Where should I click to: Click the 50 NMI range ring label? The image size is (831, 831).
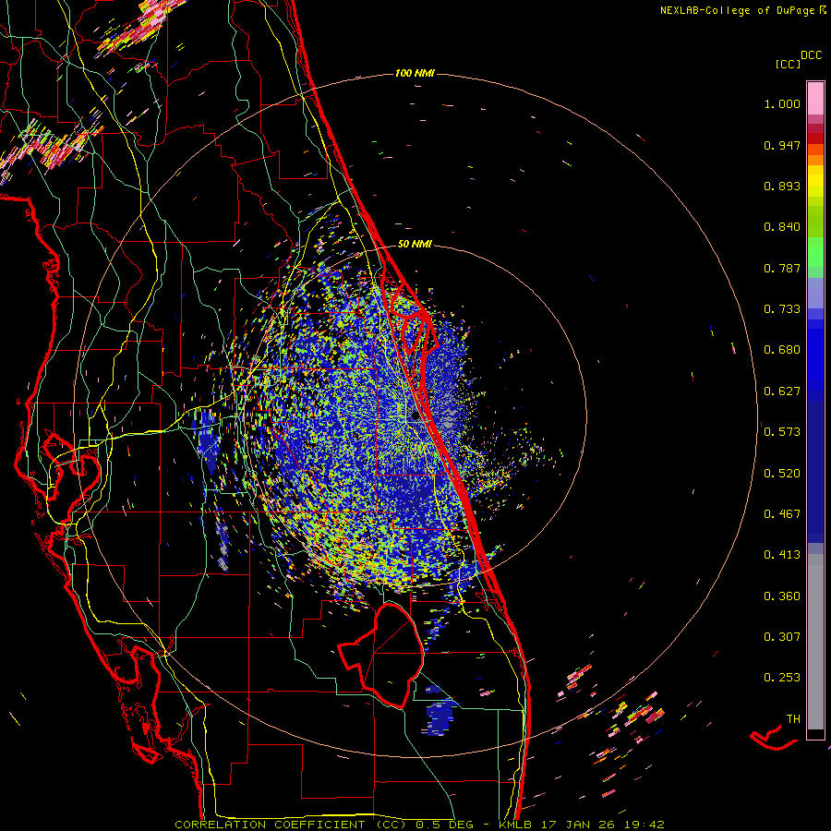point(415,244)
